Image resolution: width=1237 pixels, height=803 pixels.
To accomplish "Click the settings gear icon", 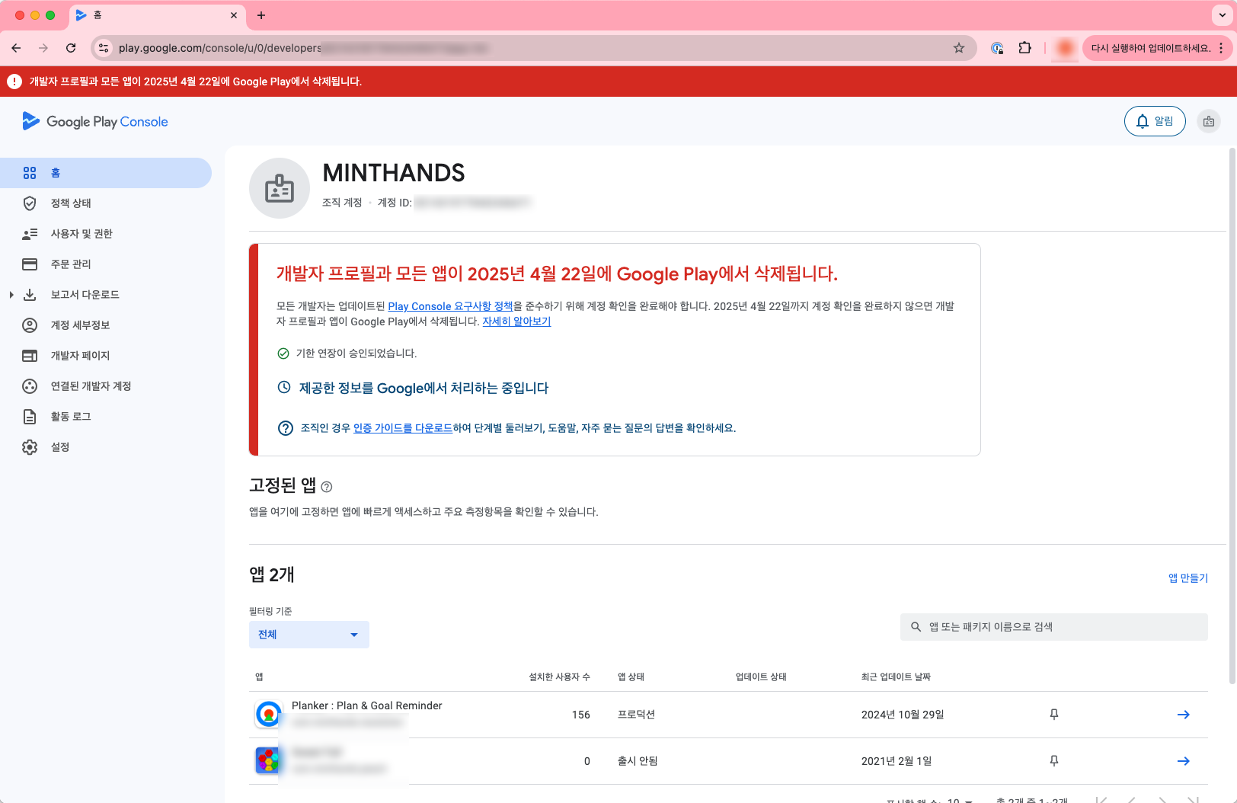I will tap(30, 447).
